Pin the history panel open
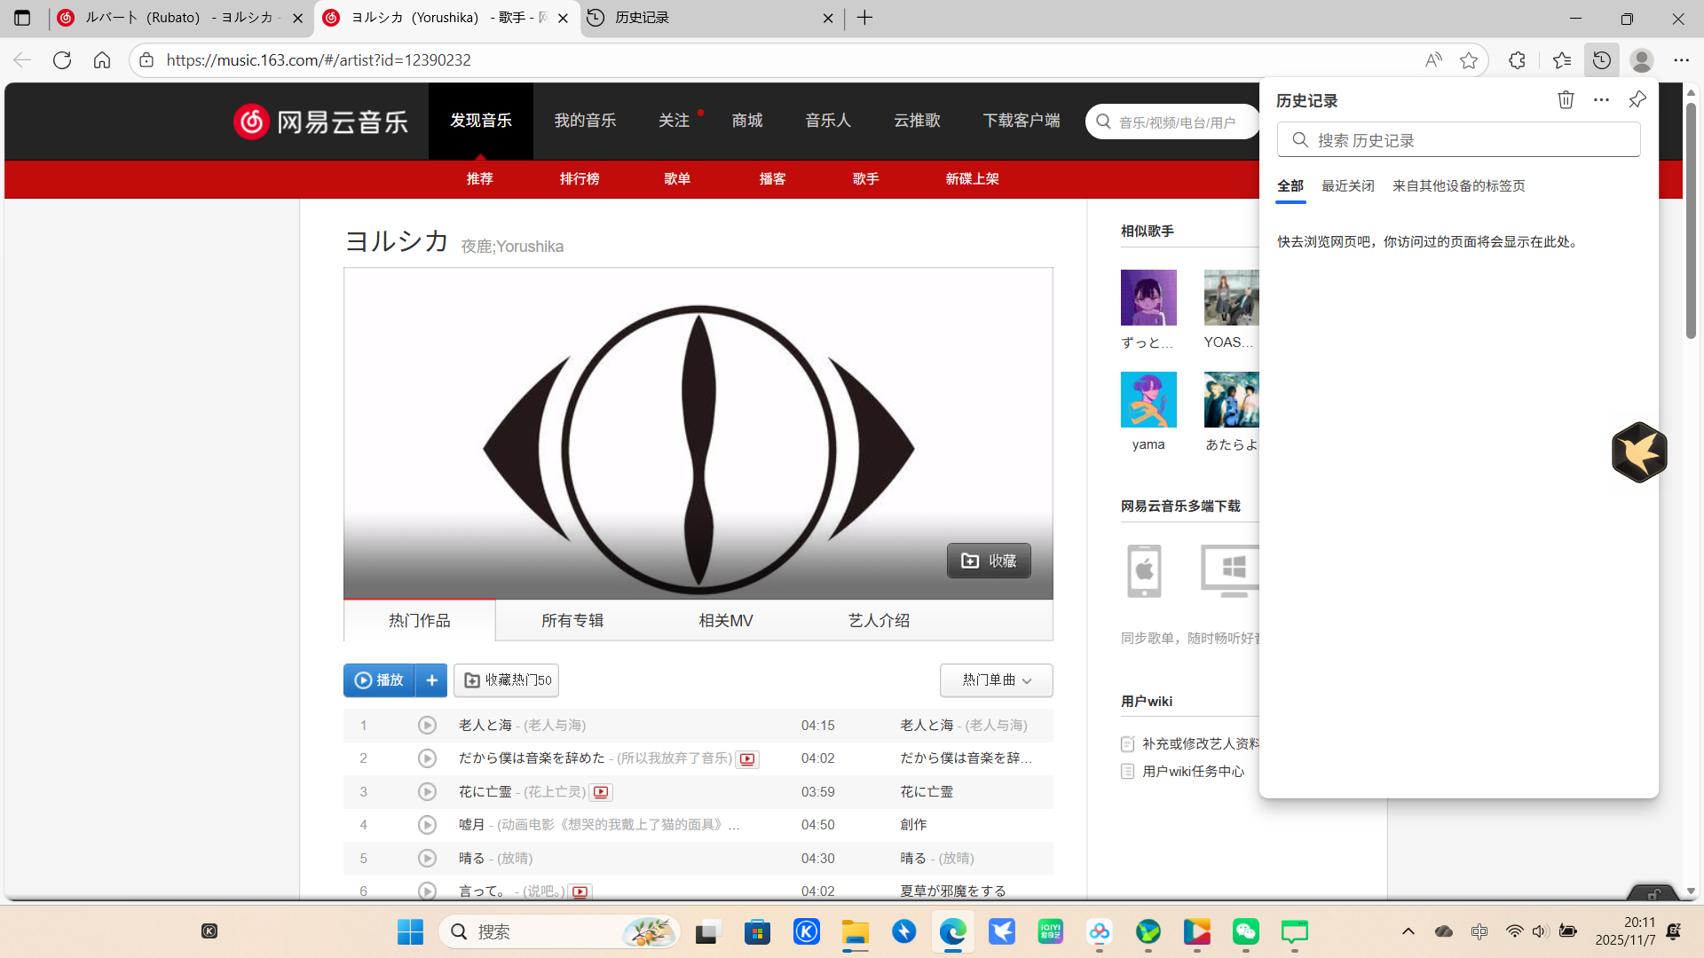Image resolution: width=1704 pixels, height=958 pixels. [x=1637, y=100]
